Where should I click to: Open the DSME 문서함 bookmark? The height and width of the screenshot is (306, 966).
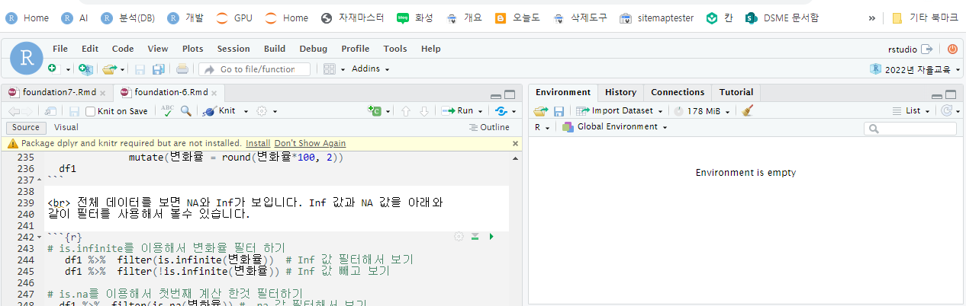point(782,18)
